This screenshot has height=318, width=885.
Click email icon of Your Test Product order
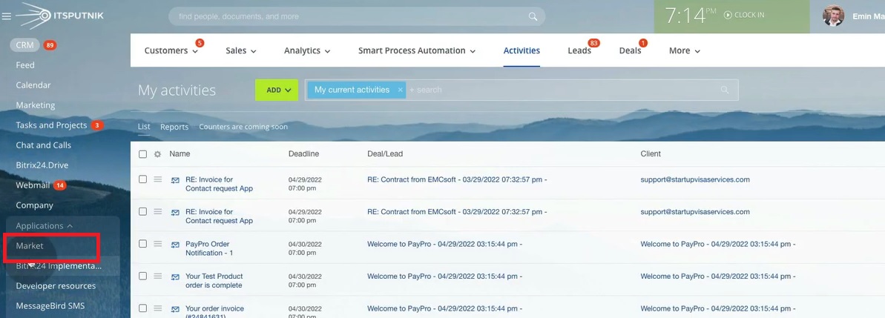pyautogui.click(x=176, y=276)
